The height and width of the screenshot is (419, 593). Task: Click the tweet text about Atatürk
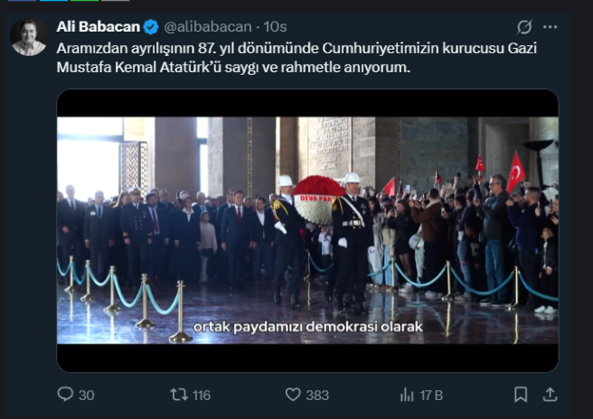296,58
